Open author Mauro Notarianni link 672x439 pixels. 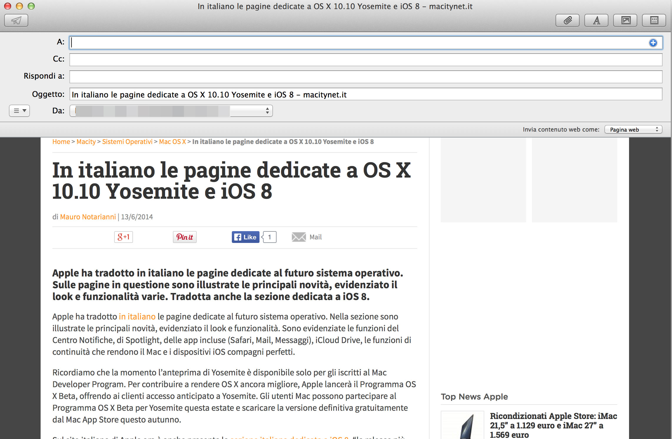click(88, 217)
